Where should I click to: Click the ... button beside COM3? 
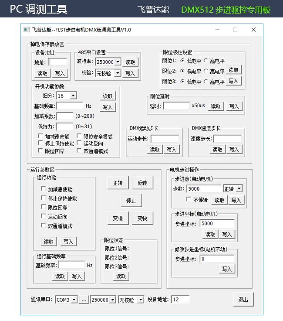[x=84, y=300]
